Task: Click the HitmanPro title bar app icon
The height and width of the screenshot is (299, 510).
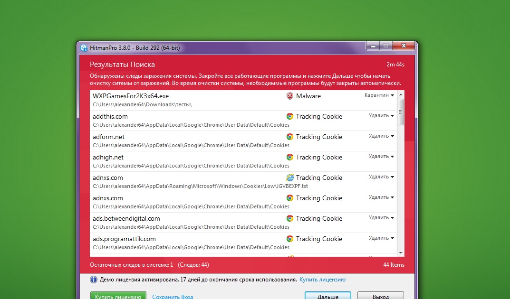Action: point(84,48)
